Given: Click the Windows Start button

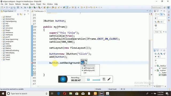Looking at the screenshot, I should [x=3, y=94].
